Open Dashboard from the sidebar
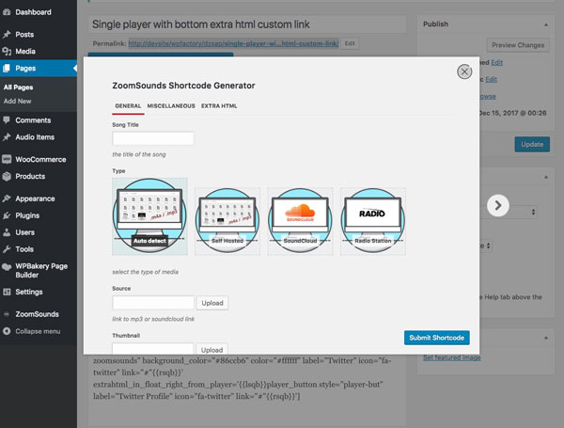Screen dimensions: 564x428 [x=34, y=12]
